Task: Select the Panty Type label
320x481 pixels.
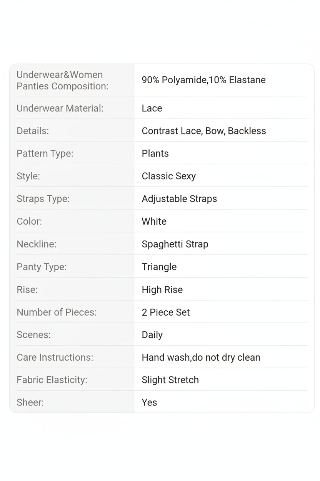Action: click(42, 267)
